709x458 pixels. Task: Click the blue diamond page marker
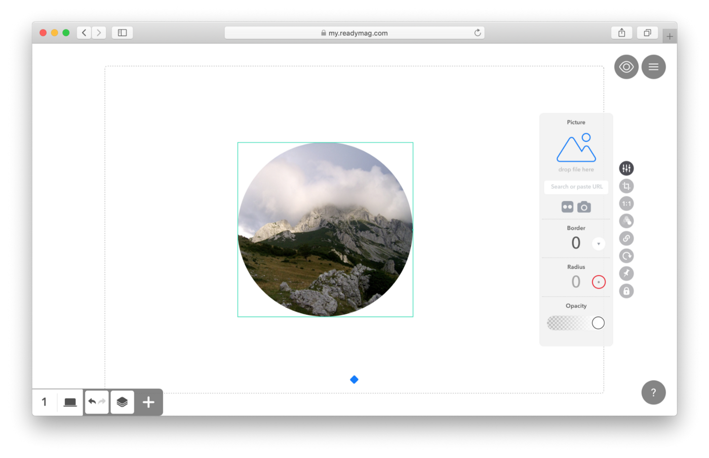[x=354, y=380]
